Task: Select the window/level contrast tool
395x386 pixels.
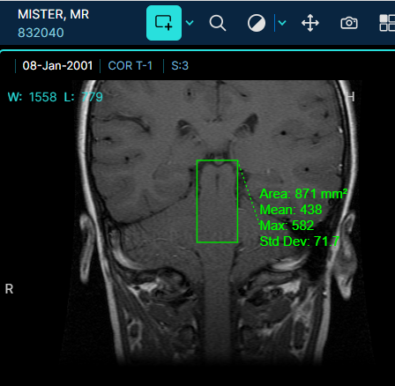Action: (x=257, y=23)
